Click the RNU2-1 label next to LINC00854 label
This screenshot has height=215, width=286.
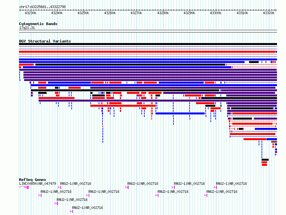click(x=76, y=184)
